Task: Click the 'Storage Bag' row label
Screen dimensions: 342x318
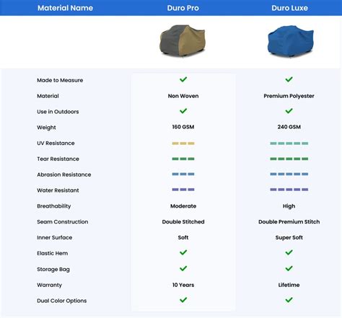Action: [53, 270]
